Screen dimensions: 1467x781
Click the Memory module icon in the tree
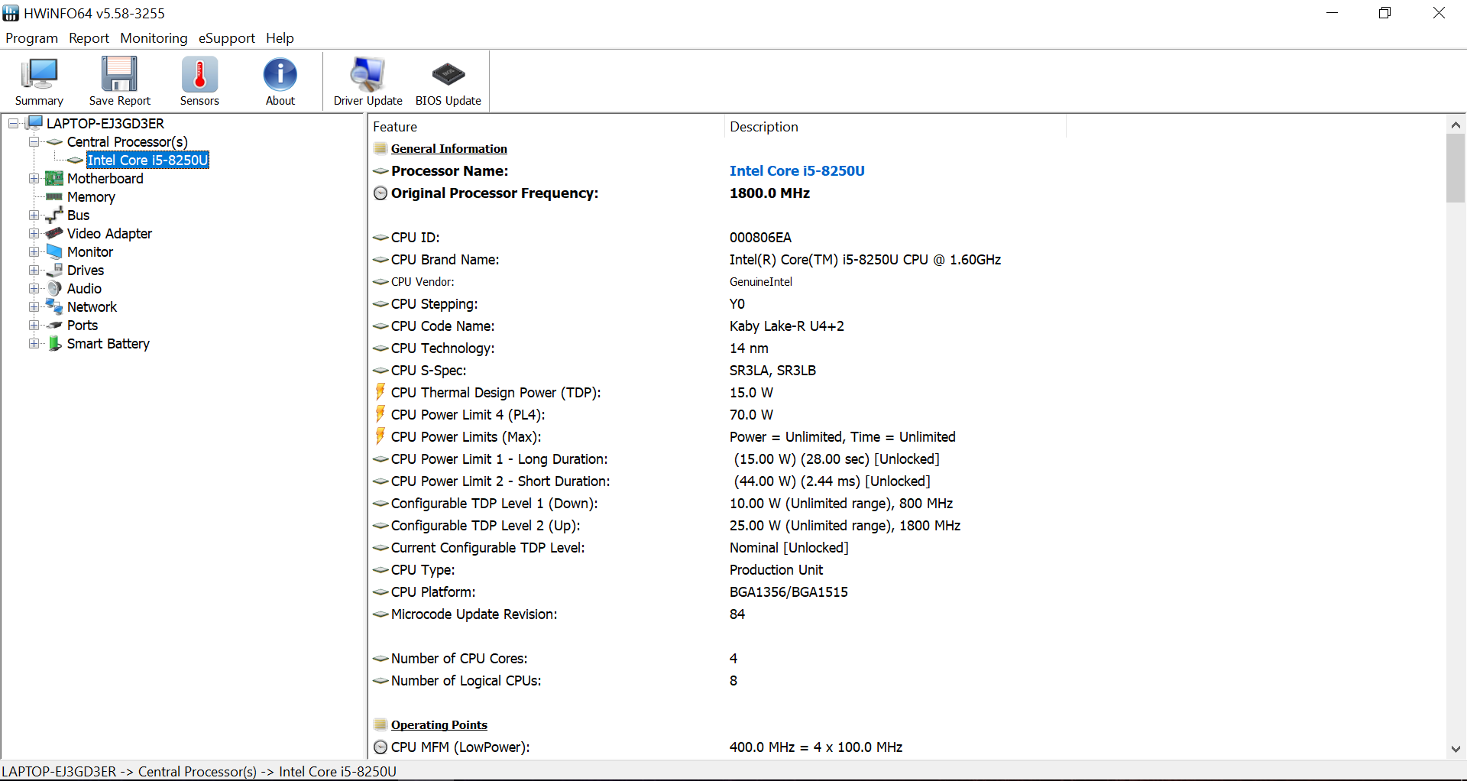tap(54, 196)
